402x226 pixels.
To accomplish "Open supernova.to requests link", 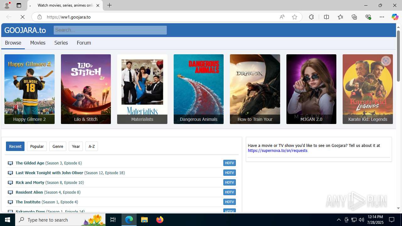I will (278, 151).
